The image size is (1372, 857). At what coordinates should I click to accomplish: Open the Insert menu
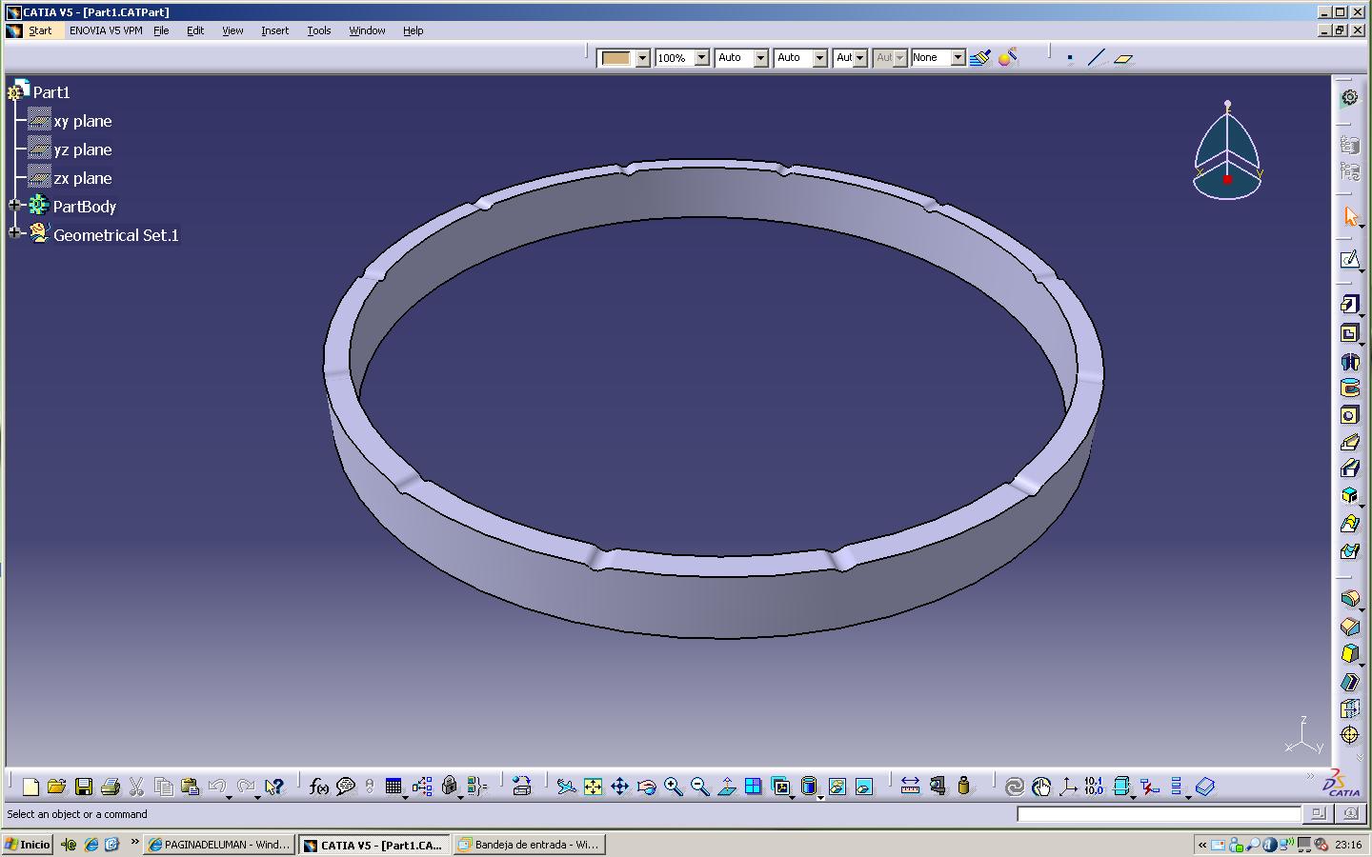[x=275, y=30]
